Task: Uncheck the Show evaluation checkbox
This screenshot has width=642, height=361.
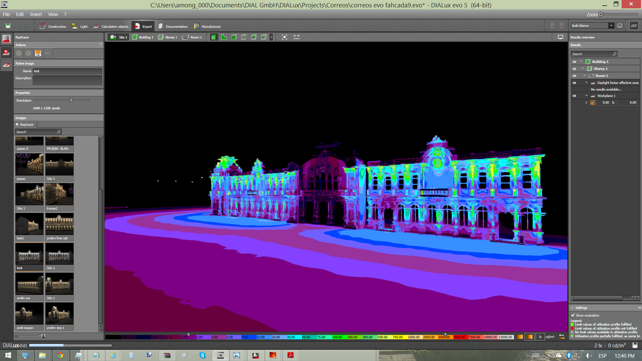Action: coord(573,315)
